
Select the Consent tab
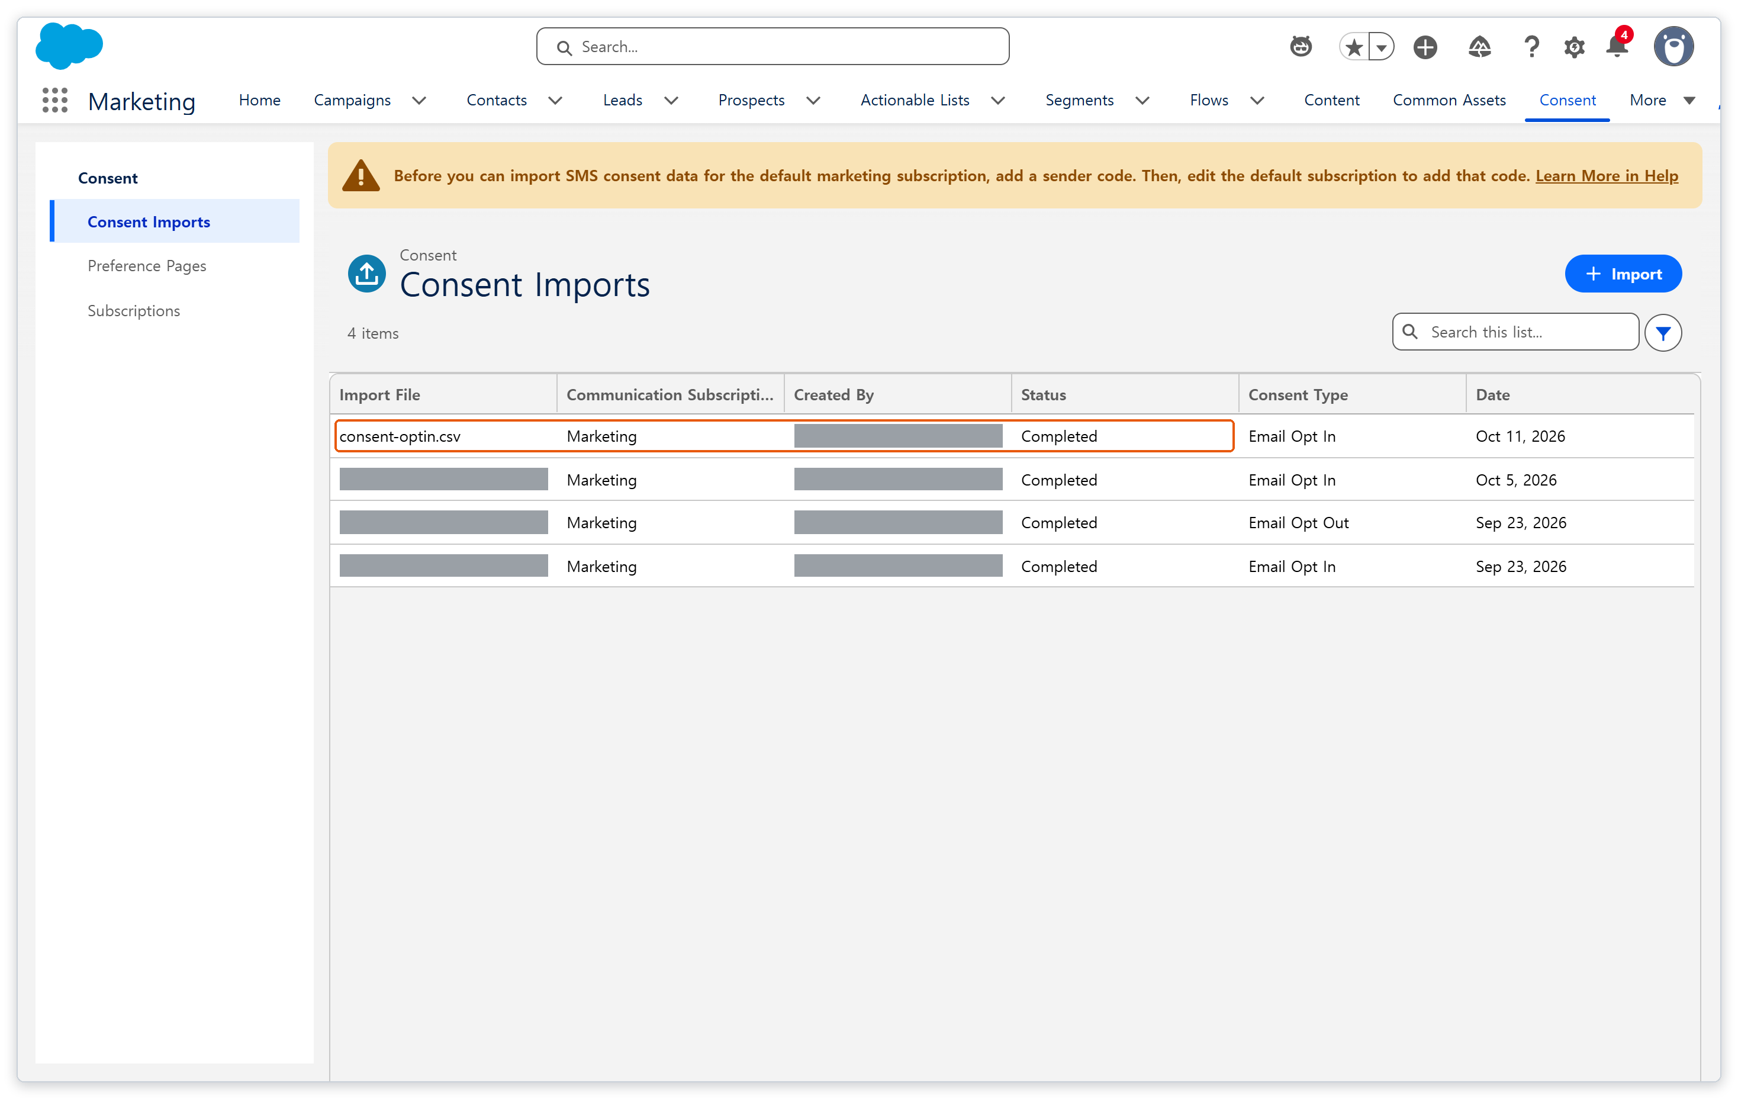tap(1567, 101)
